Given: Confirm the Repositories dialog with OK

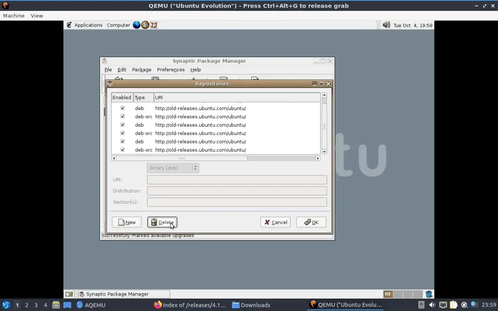Looking at the screenshot, I should coord(311,222).
